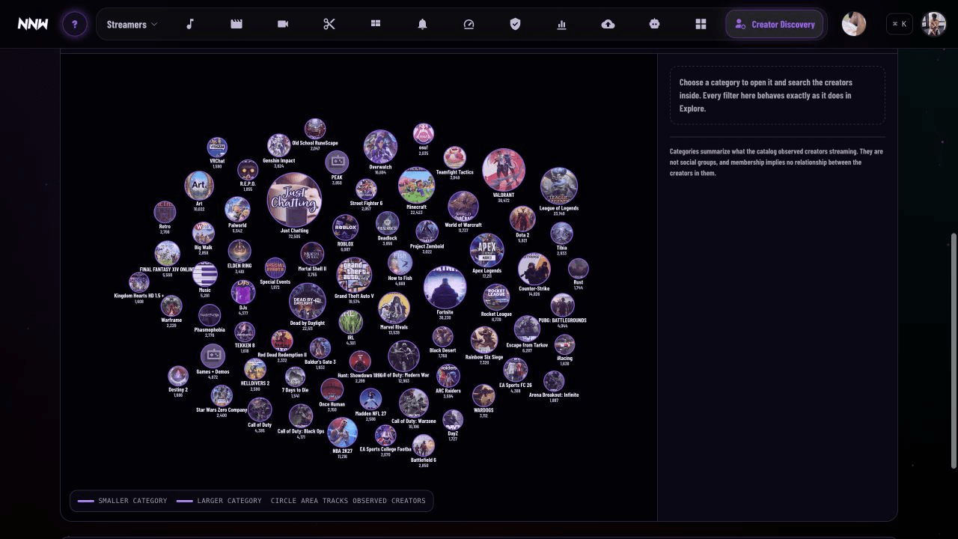Open the bar chart analytics icon
958x539 pixels.
pyautogui.click(x=561, y=24)
